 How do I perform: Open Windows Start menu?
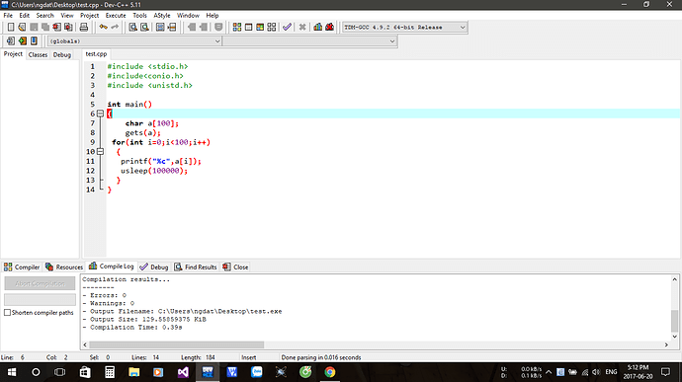tap(12, 372)
